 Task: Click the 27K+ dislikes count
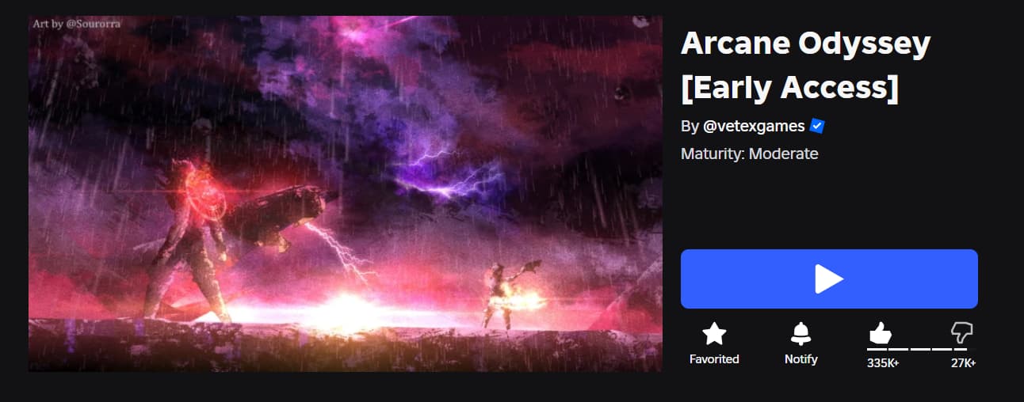[963, 363]
